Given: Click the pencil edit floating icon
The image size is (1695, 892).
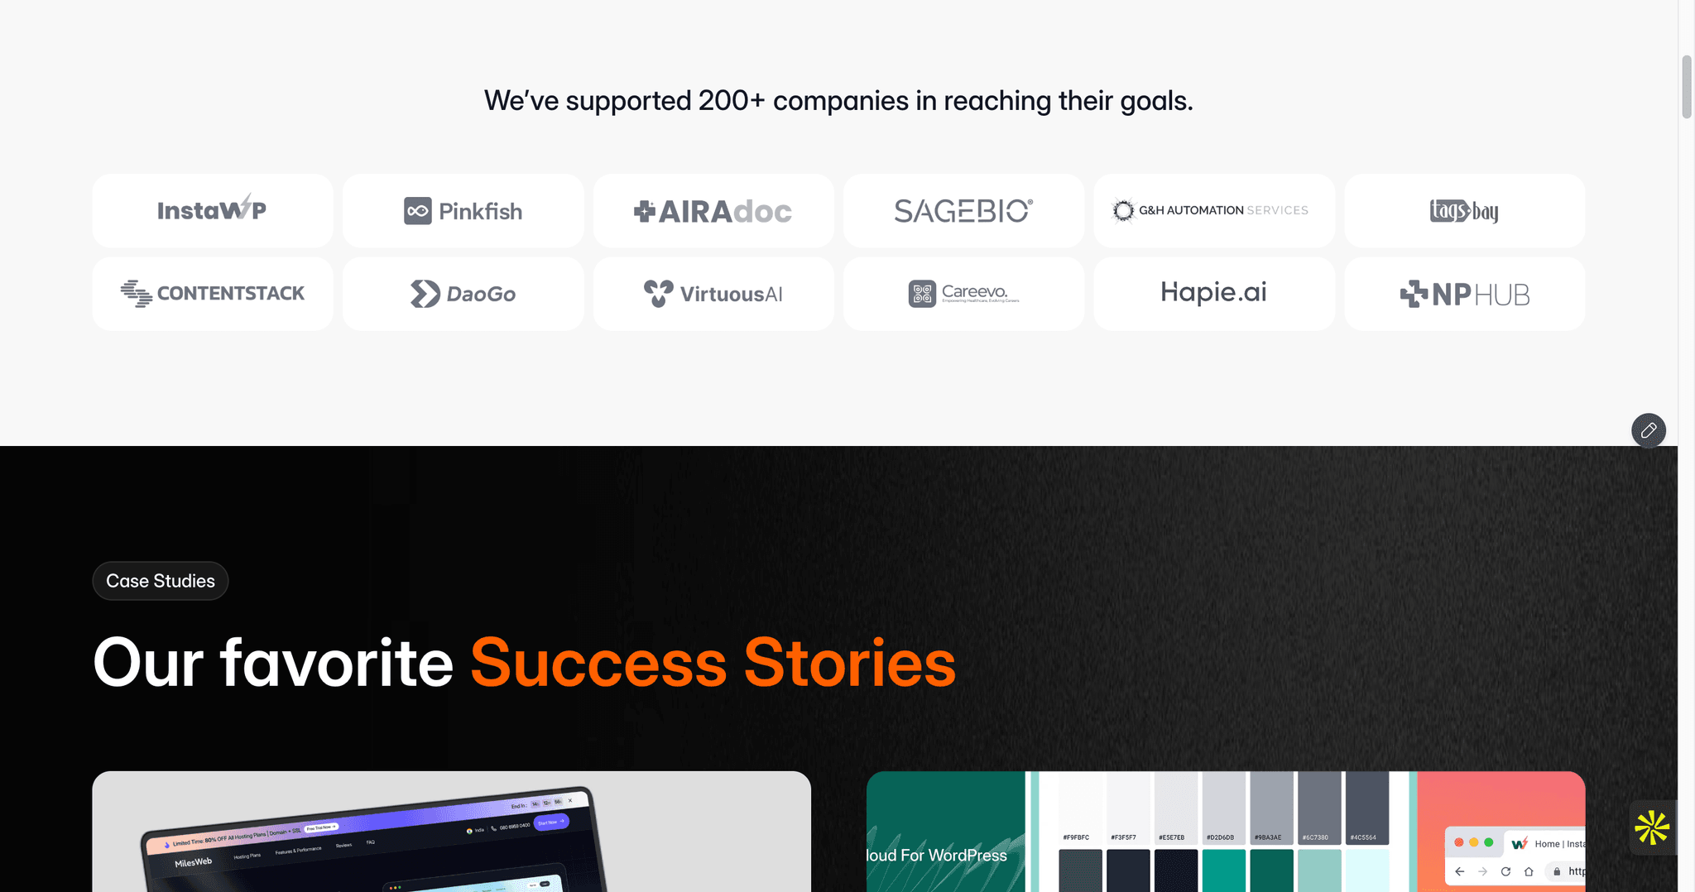Looking at the screenshot, I should click(x=1648, y=430).
